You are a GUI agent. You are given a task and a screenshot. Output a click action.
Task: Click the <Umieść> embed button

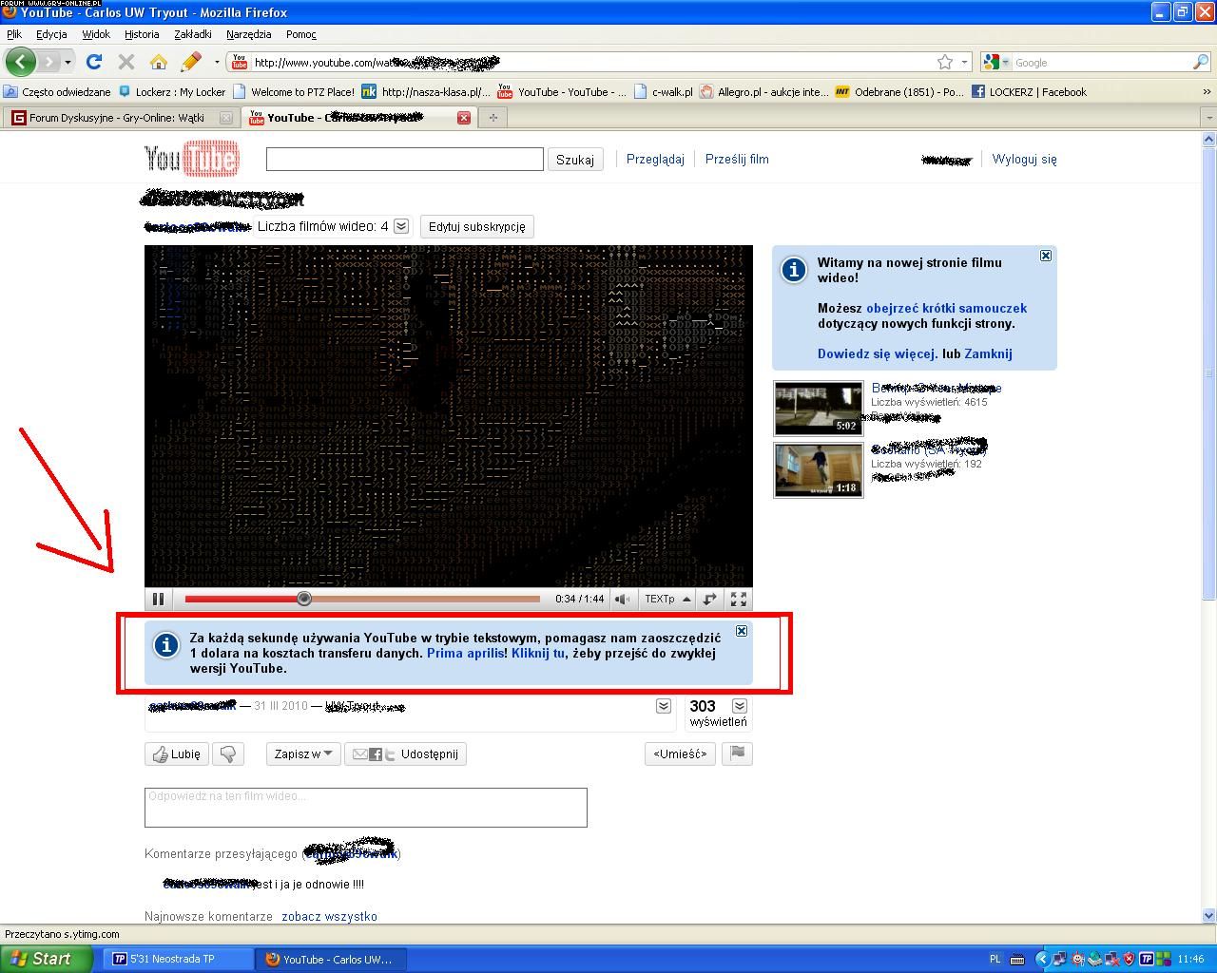coord(680,754)
